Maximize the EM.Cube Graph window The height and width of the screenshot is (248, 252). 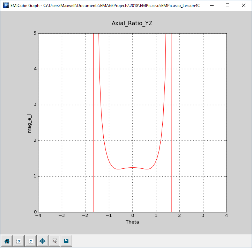(x=228, y=6)
